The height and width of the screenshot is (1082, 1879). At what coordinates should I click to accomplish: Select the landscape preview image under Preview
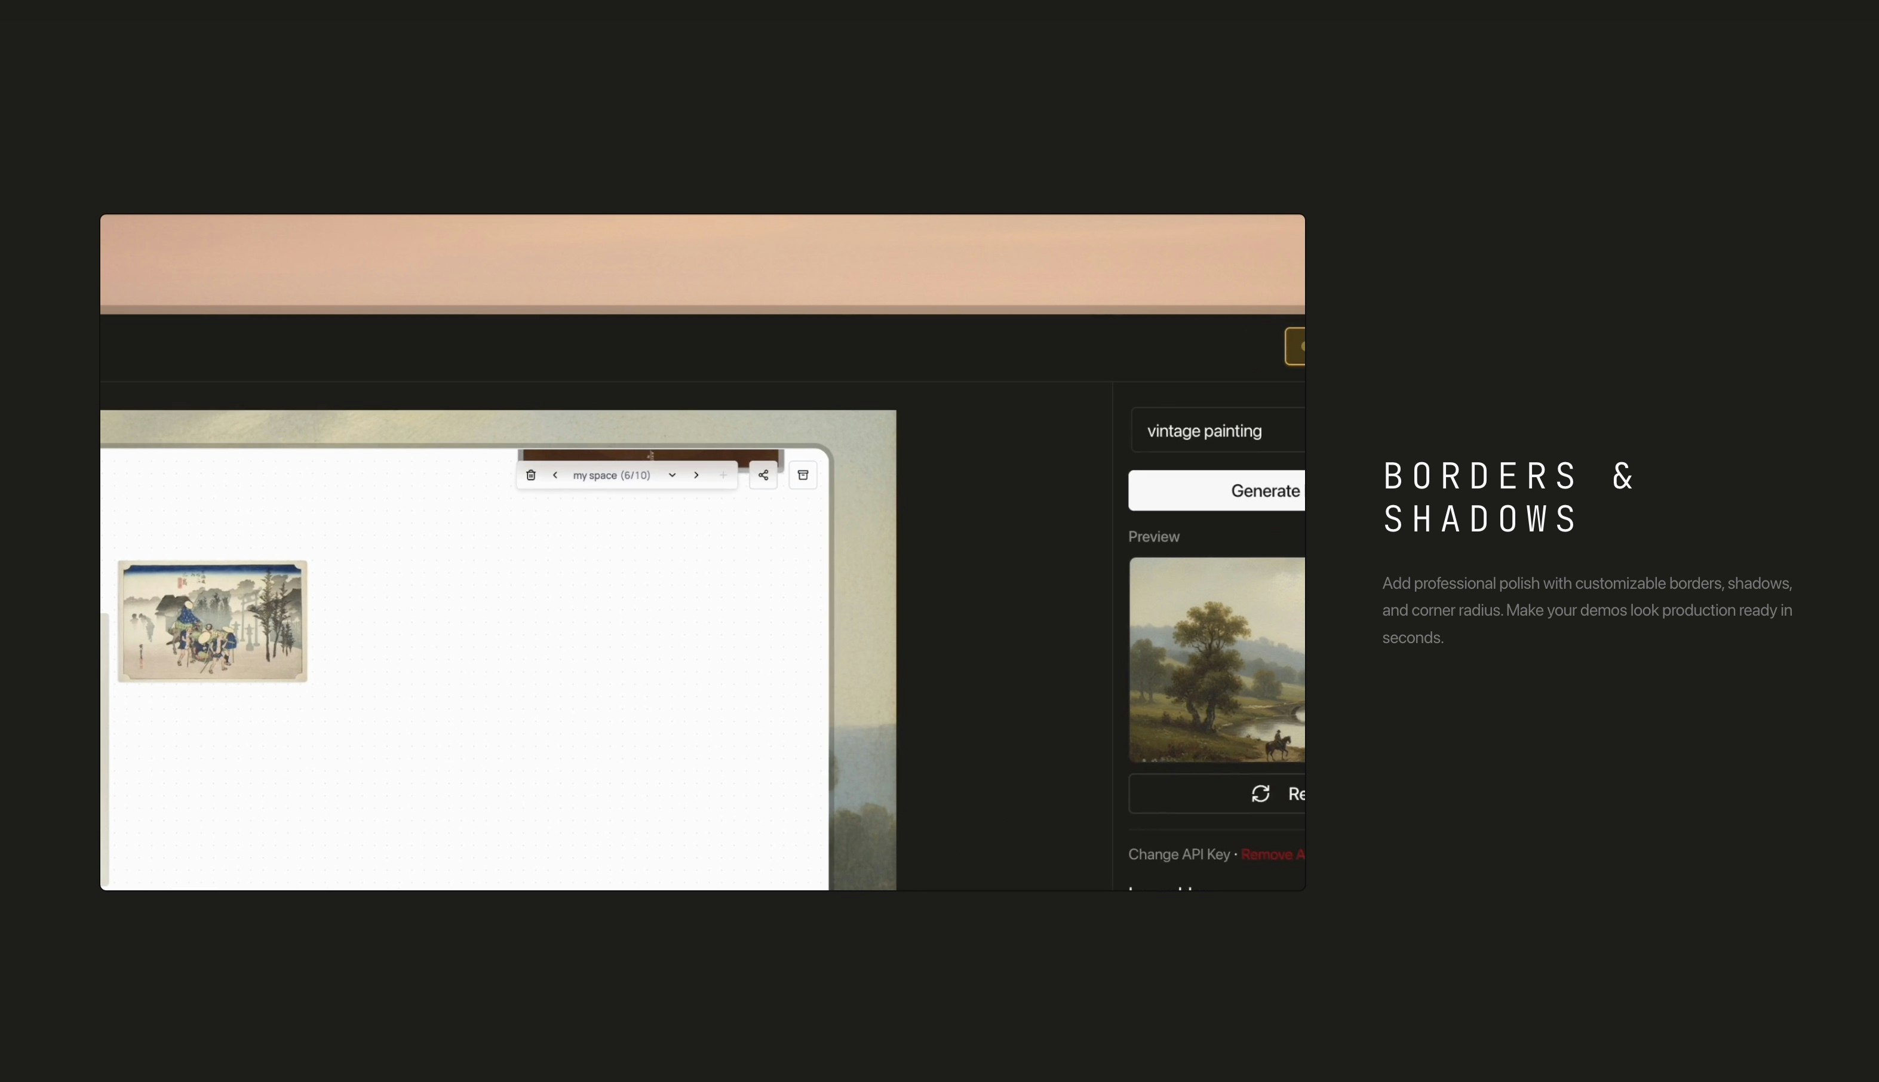pos(1216,659)
